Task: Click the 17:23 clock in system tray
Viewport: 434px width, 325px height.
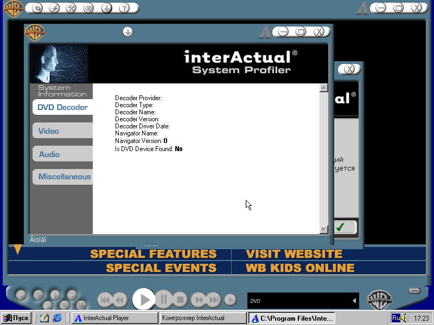Action: (x=422, y=318)
